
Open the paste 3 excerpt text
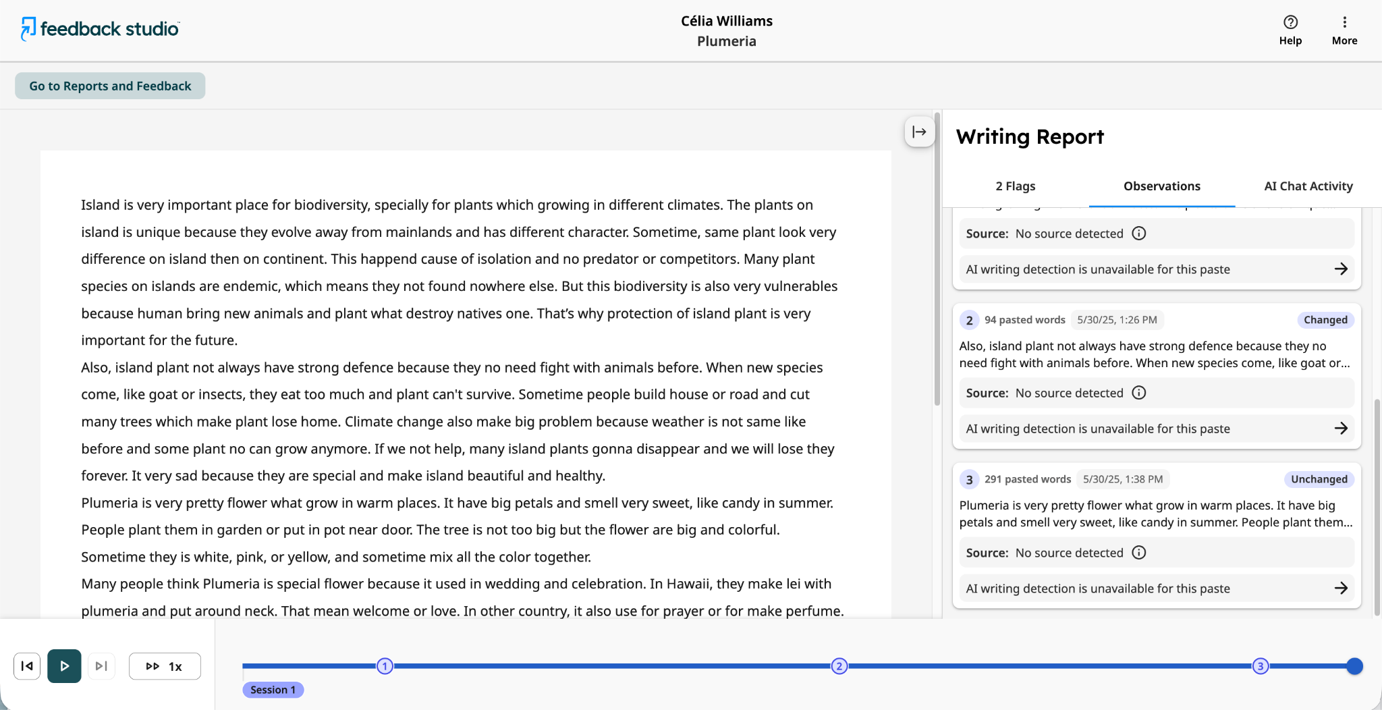coord(1156,514)
